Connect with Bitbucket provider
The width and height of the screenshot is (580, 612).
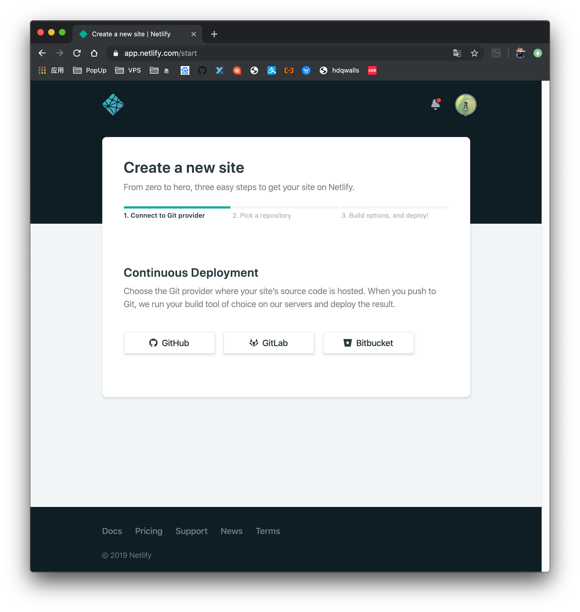pos(368,343)
